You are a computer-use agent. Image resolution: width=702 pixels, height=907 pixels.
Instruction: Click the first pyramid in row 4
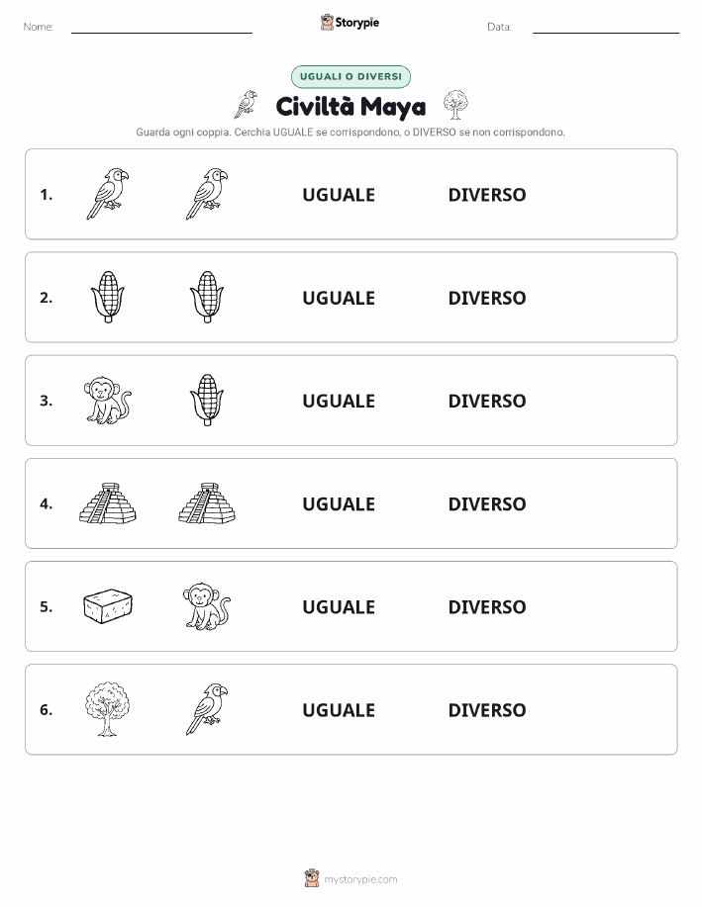[108, 503]
